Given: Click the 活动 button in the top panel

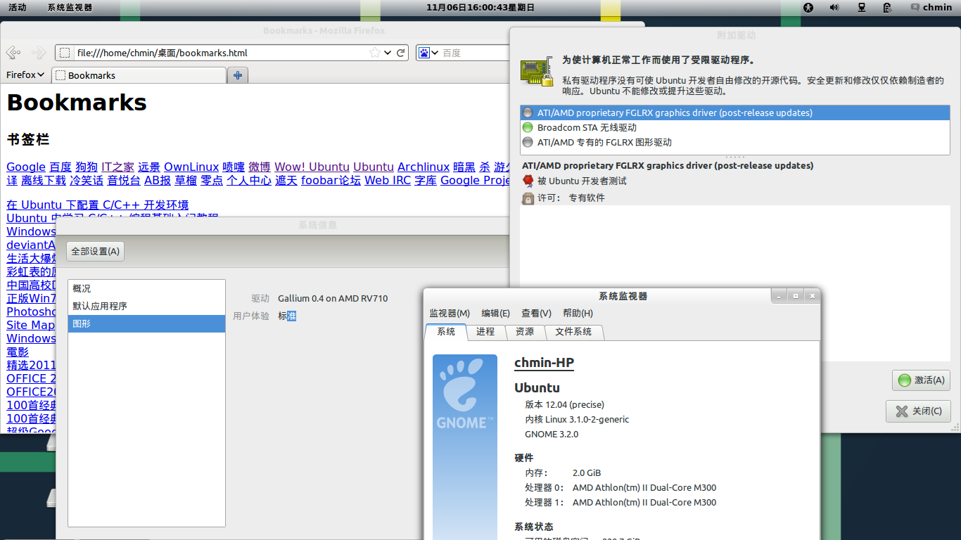Looking at the screenshot, I should (x=18, y=7).
